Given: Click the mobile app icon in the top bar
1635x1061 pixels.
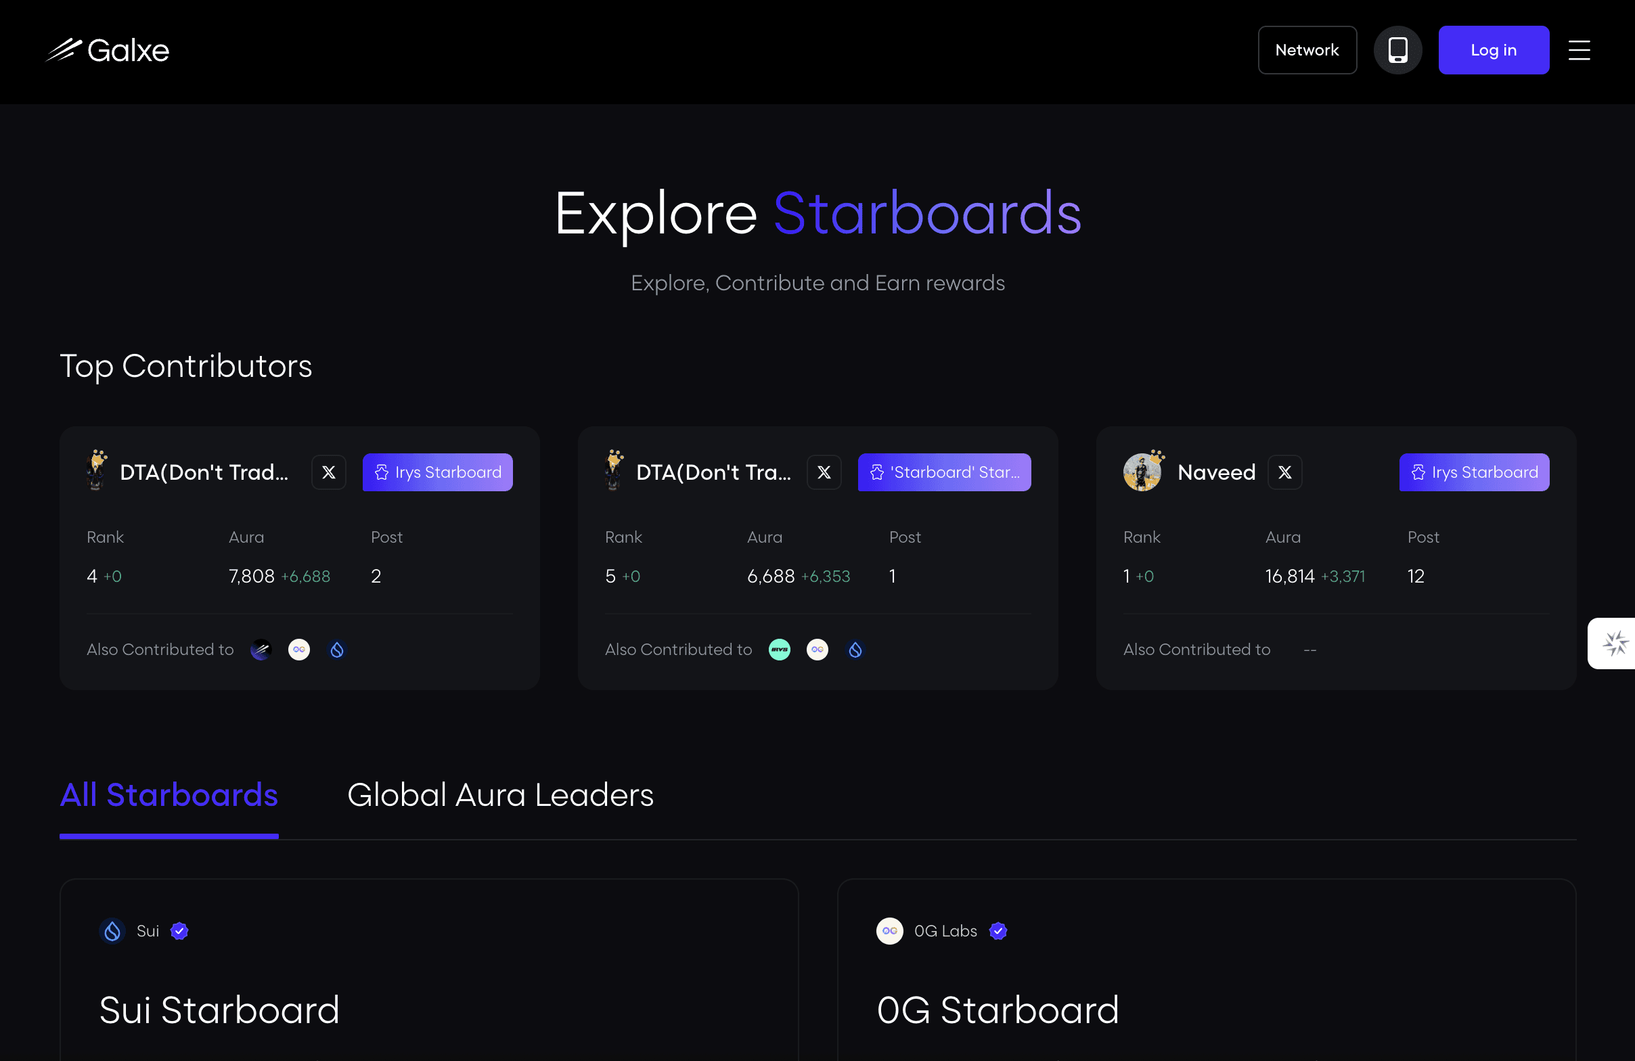Looking at the screenshot, I should [1398, 49].
